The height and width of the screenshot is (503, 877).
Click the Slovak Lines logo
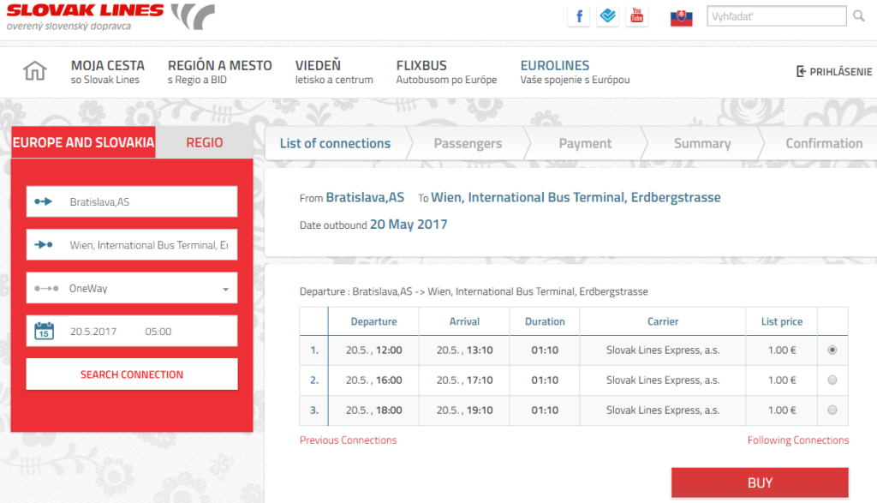click(x=110, y=17)
